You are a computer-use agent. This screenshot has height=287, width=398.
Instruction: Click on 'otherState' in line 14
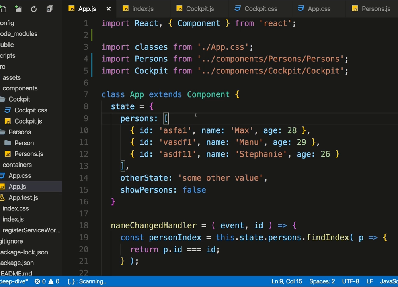[144, 178]
